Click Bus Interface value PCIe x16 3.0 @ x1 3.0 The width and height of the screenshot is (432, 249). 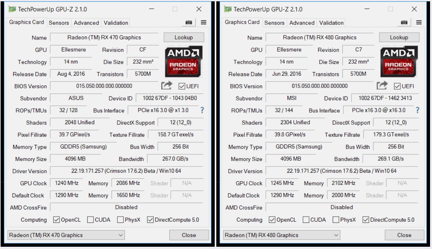pyautogui.click(x=163, y=110)
